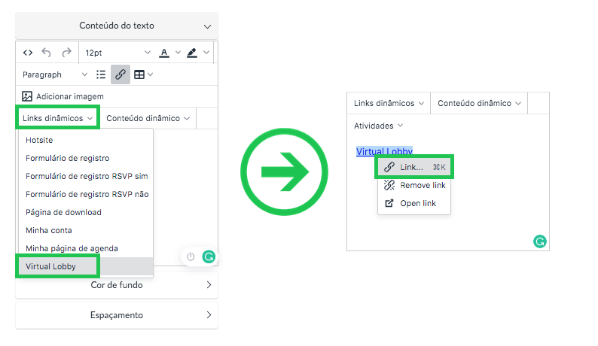
Task: Choose Virtual Lobby from the links list
Action: pyautogui.click(x=86, y=266)
